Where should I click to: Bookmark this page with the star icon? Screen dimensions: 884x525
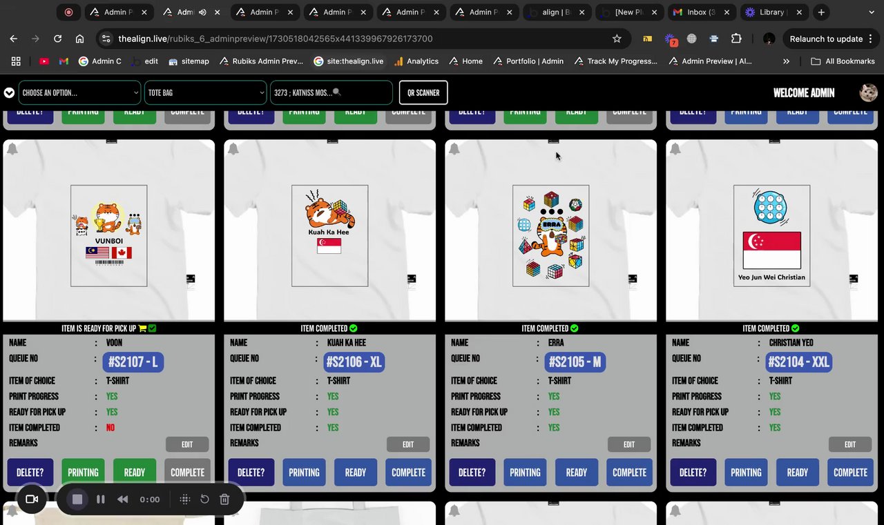pos(617,39)
